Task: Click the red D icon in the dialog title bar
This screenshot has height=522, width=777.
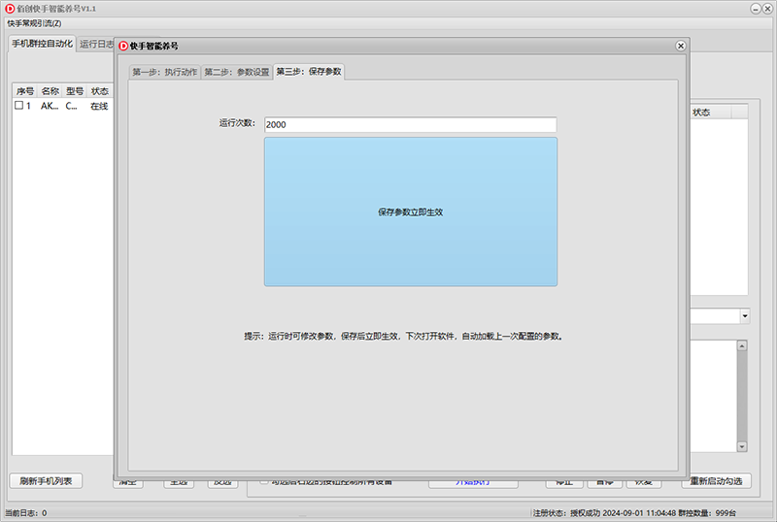Action: (123, 46)
